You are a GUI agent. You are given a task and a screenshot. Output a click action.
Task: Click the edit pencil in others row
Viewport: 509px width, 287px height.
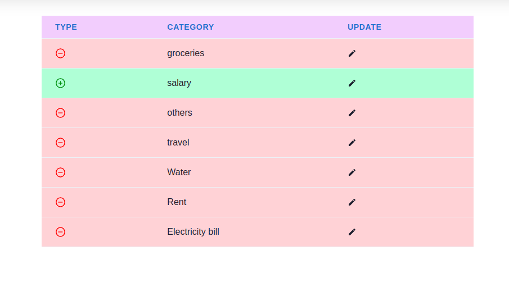pos(352,113)
